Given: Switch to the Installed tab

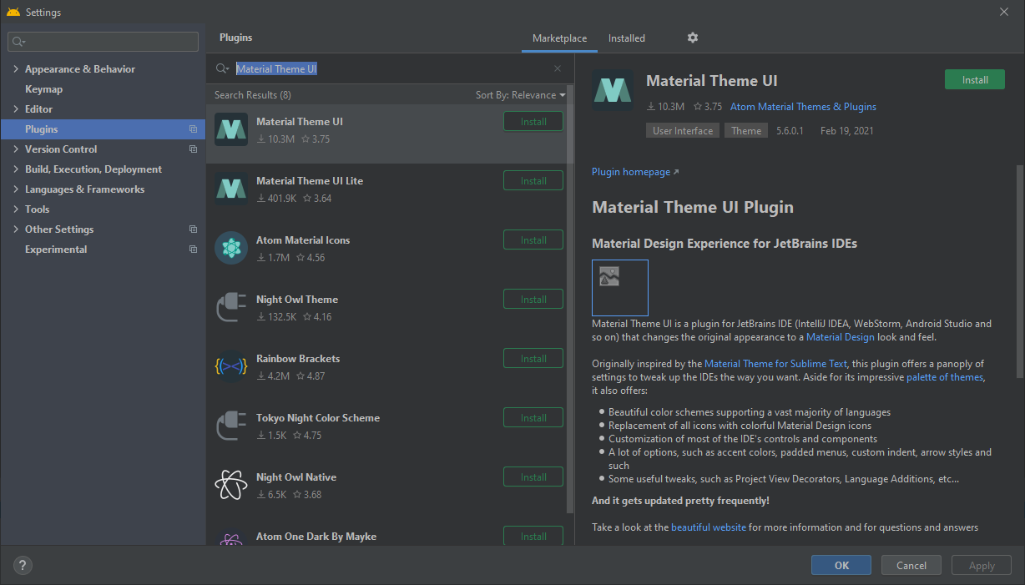Looking at the screenshot, I should [x=626, y=38].
